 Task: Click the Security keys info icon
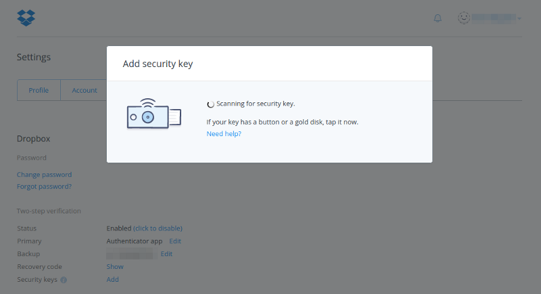pos(64,280)
